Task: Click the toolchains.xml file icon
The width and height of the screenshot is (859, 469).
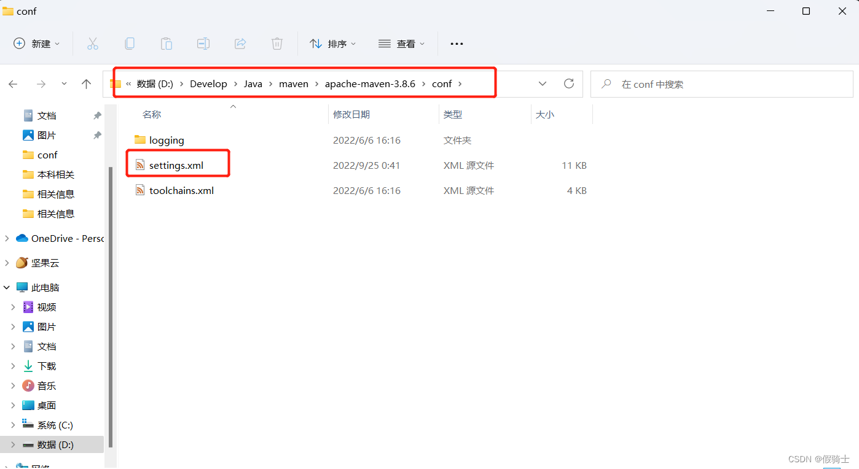Action: pyautogui.click(x=139, y=190)
